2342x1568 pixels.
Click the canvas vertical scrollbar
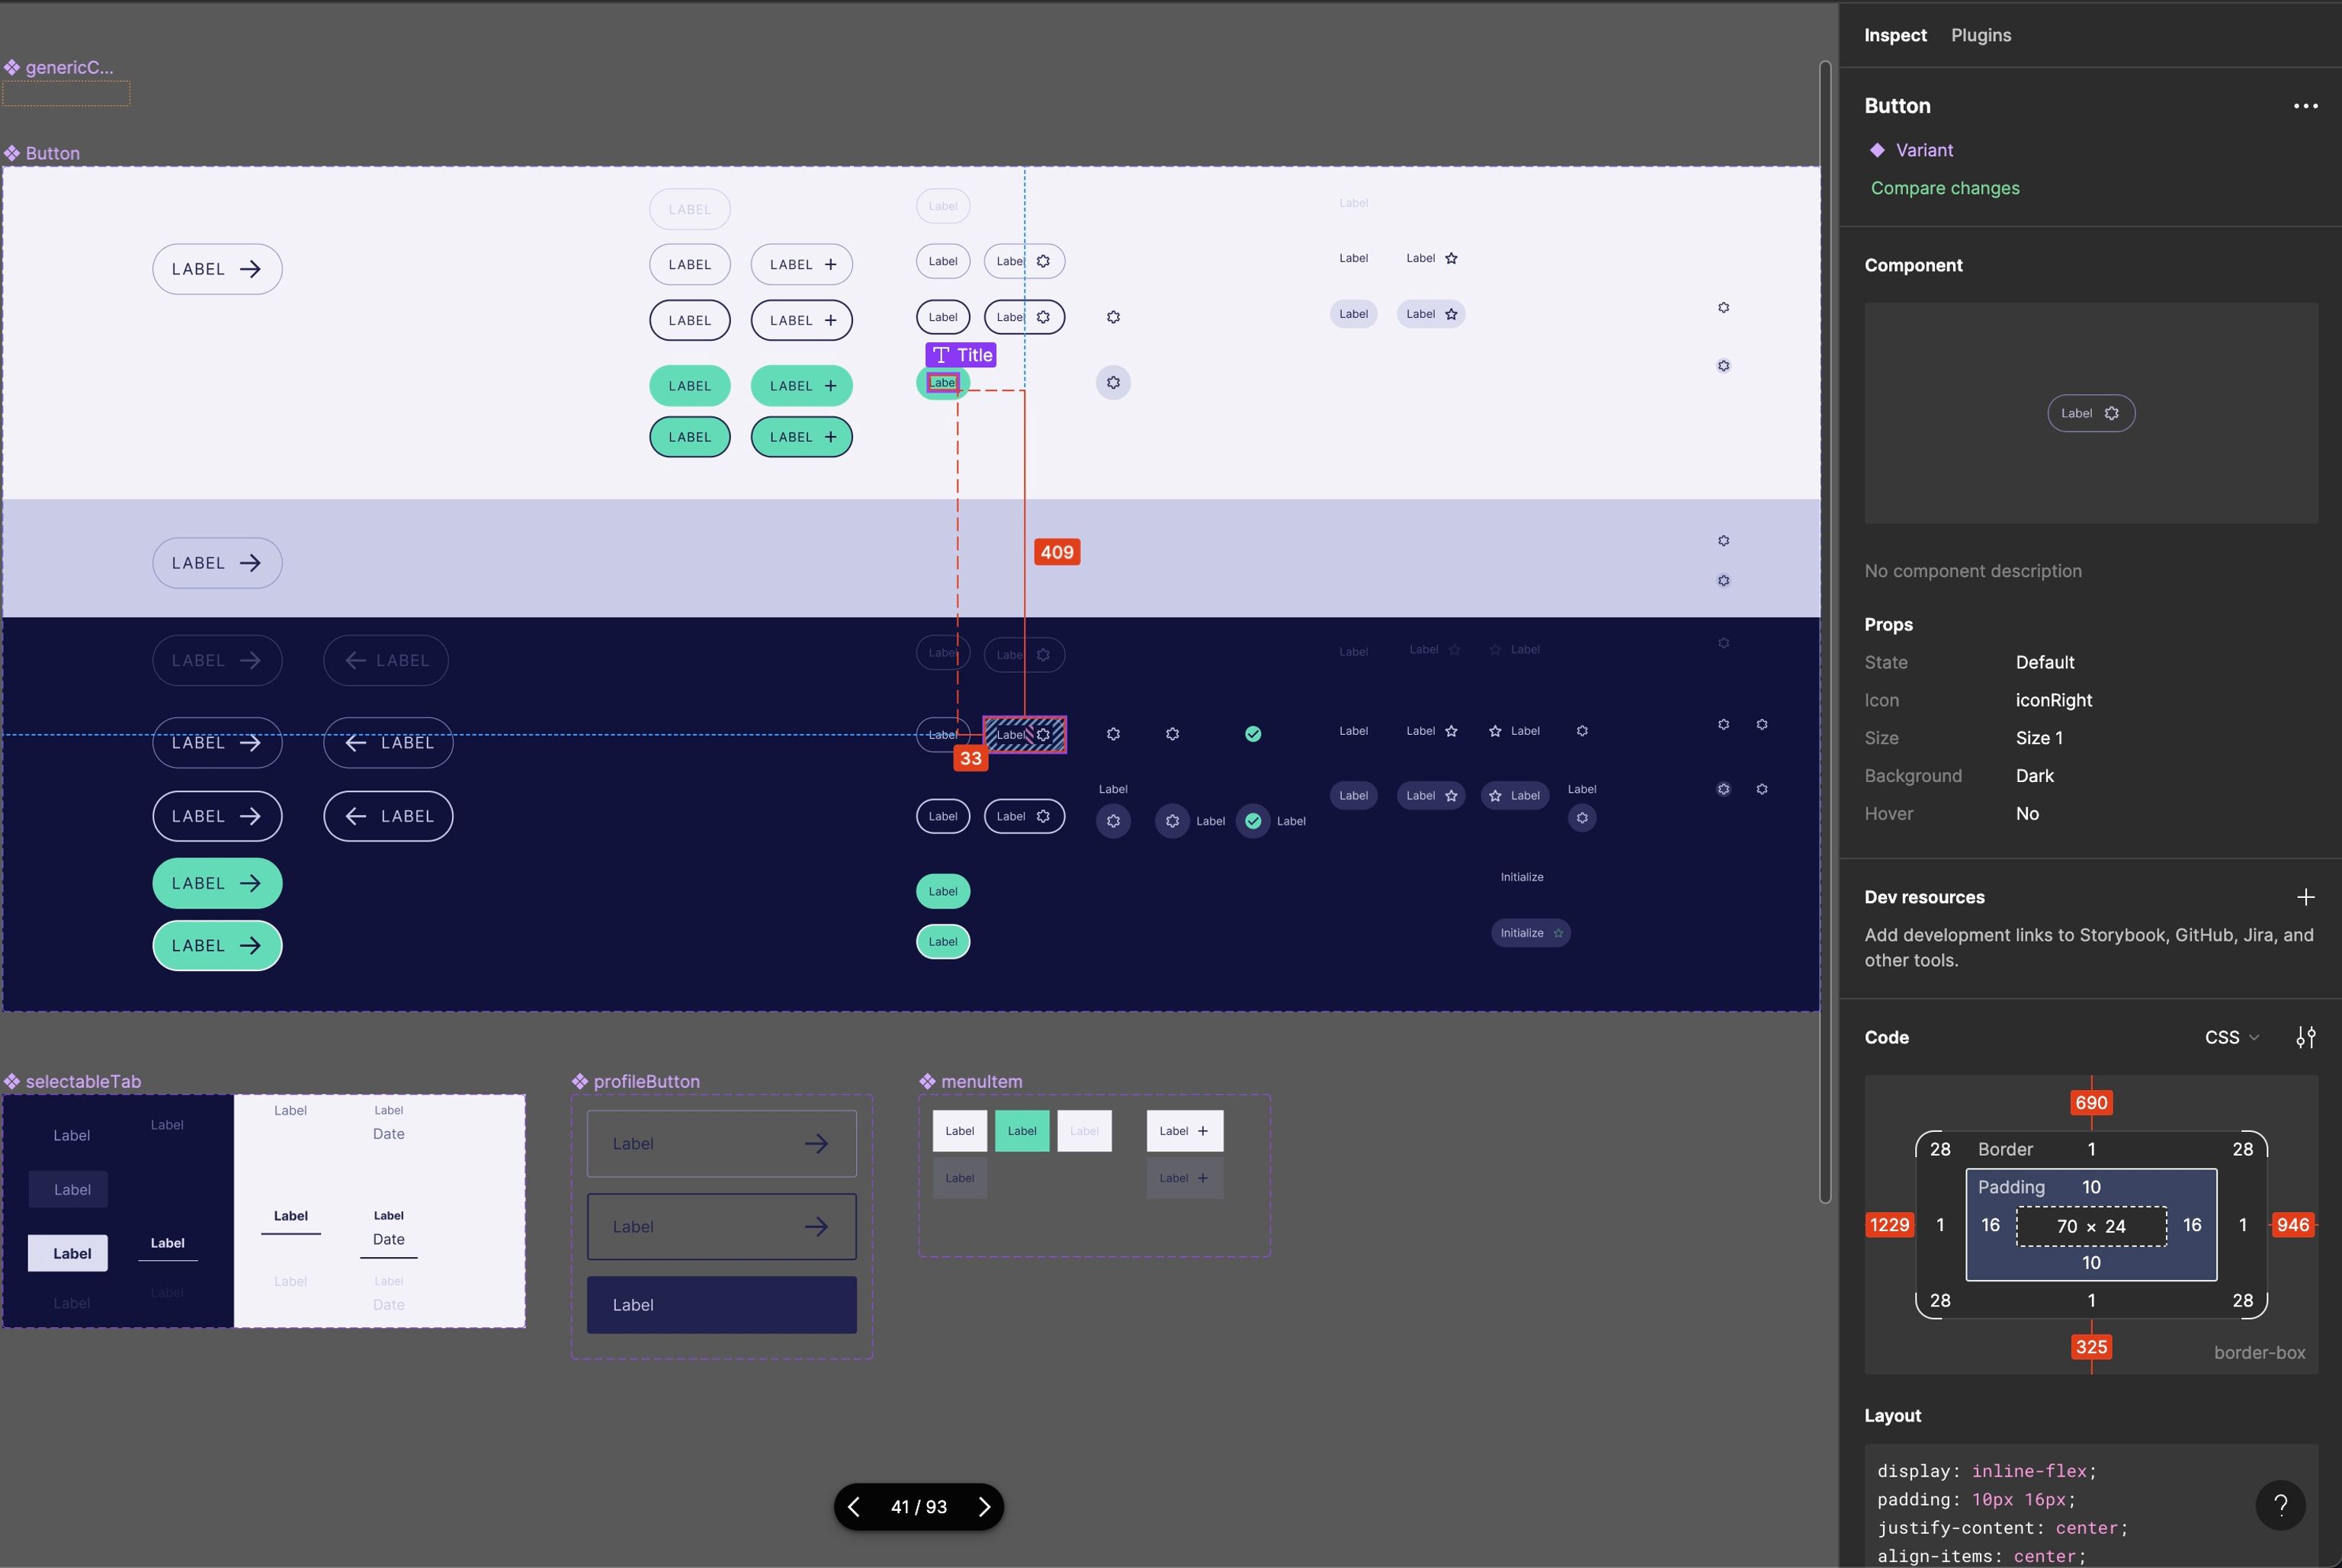[x=1824, y=630]
